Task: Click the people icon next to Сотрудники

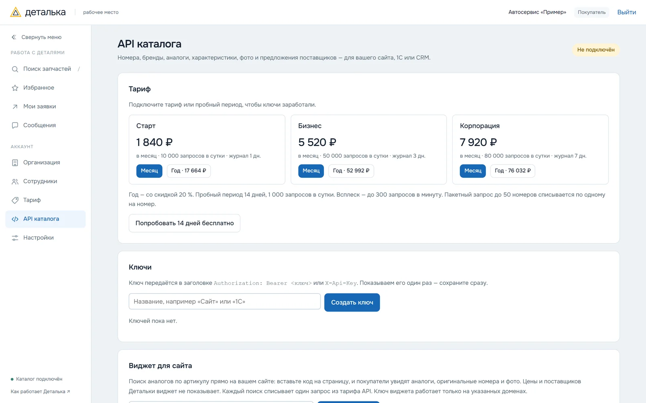Action: [x=15, y=181]
